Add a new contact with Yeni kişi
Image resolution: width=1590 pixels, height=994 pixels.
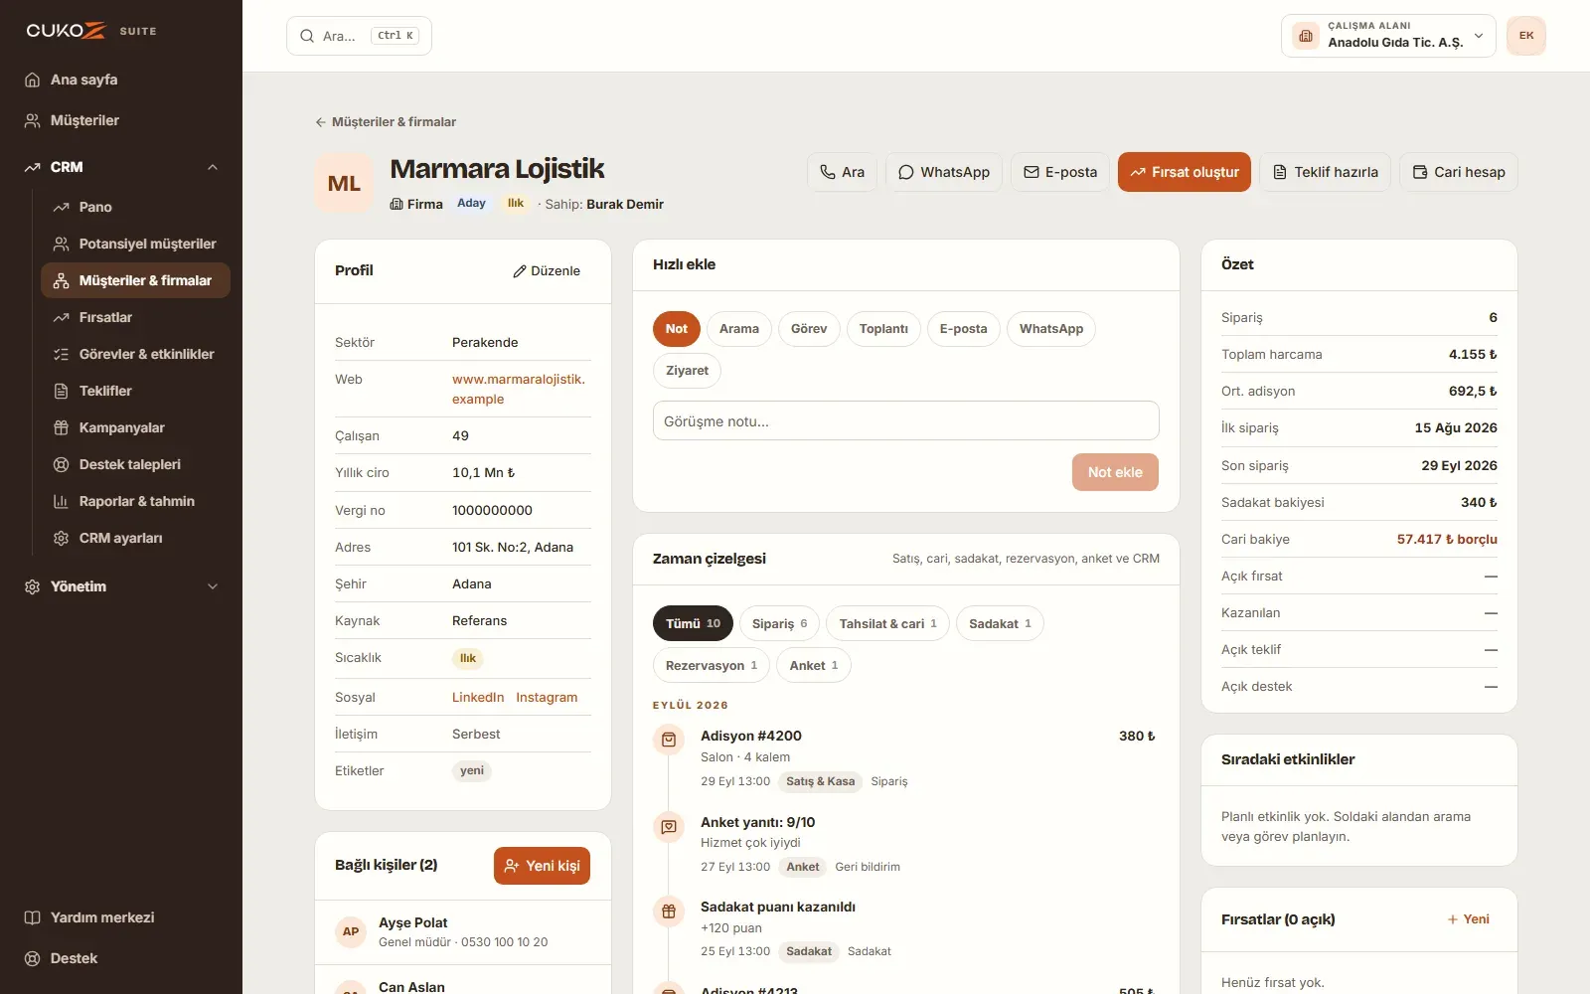542,866
